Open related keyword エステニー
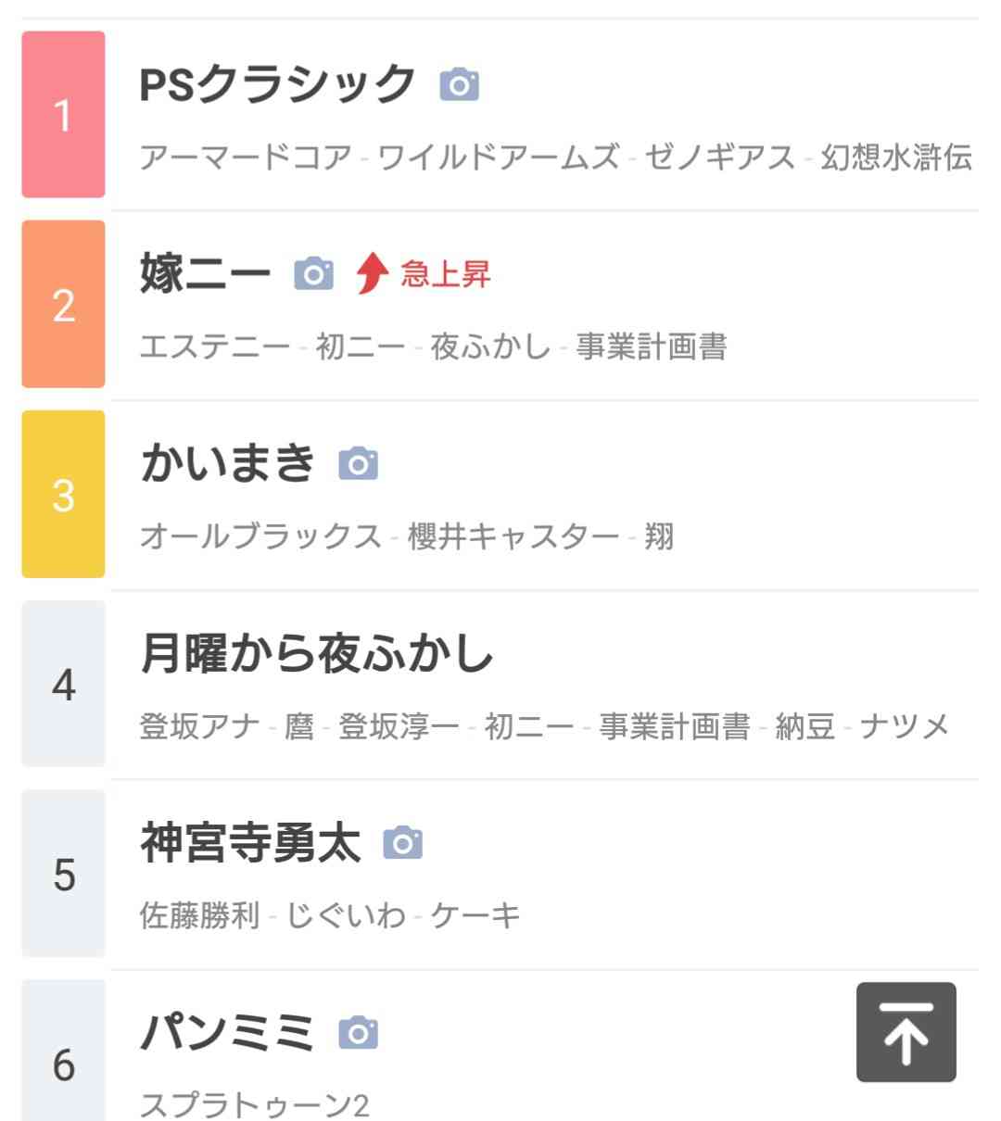Image resolution: width=1001 pixels, height=1121 pixels. (215, 346)
